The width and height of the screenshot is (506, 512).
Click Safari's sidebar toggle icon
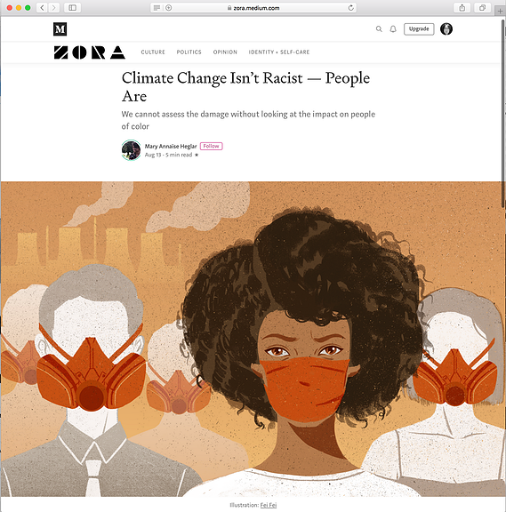pyautogui.click(x=73, y=8)
